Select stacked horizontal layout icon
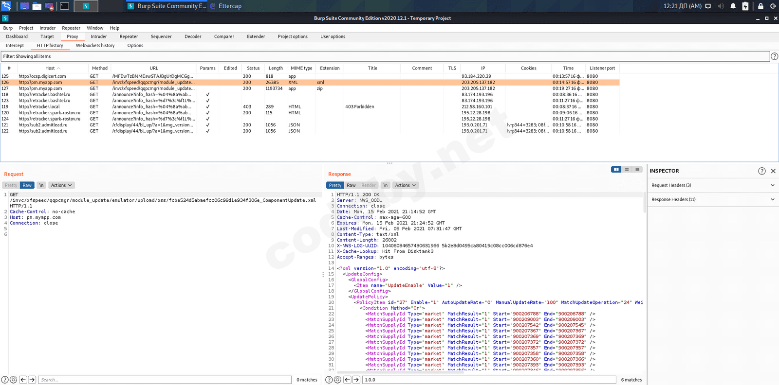 [627, 169]
